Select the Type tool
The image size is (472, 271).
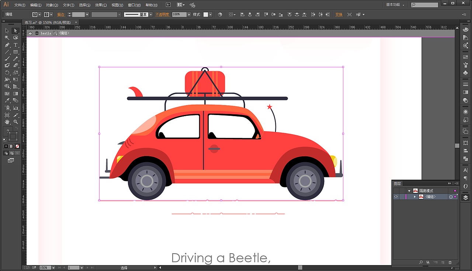pyautogui.click(x=15, y=45)
